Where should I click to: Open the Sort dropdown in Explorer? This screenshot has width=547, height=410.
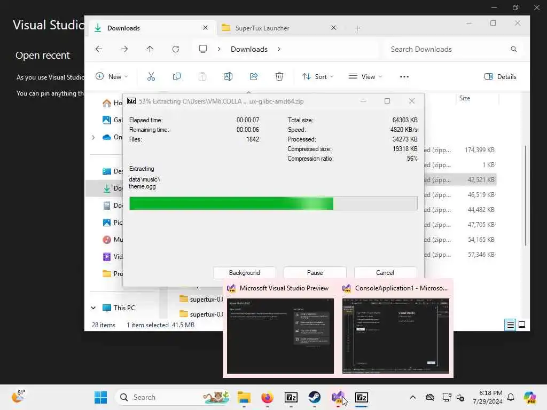point(317,77)
